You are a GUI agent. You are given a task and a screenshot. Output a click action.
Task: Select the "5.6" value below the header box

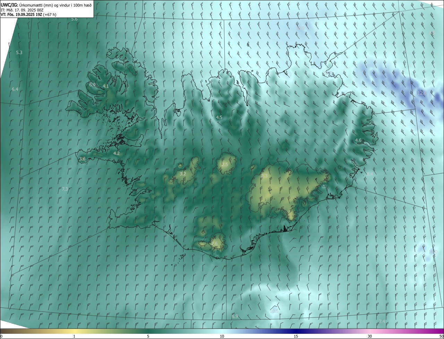click(x=74, y=19)
